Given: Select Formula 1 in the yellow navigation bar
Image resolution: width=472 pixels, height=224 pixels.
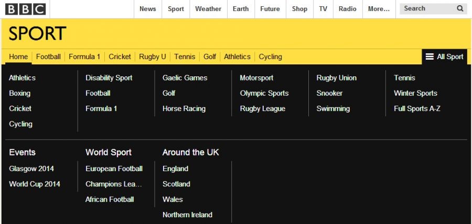Looking at the screenshot, I should (x=84, y=57).
